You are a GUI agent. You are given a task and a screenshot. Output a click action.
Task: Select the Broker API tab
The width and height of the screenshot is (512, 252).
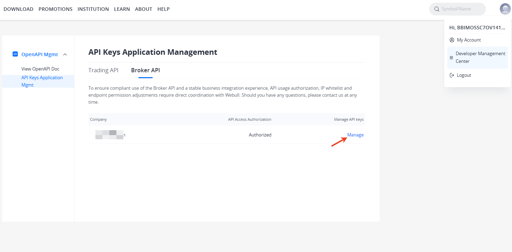click(145, 70)
